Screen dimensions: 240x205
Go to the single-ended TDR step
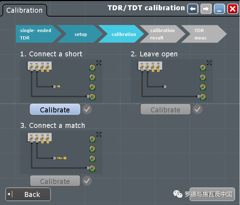click(x=35, y=34)
